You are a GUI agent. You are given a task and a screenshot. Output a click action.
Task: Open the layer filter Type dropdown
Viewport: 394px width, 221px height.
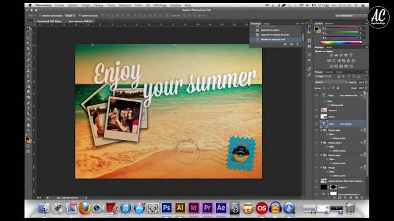(x=324, y=76)
